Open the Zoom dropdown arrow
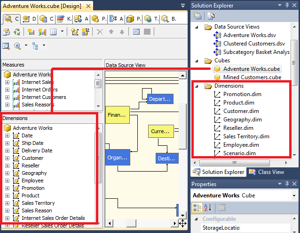This screenshot has width=300, height=233. tap(26, 45)
